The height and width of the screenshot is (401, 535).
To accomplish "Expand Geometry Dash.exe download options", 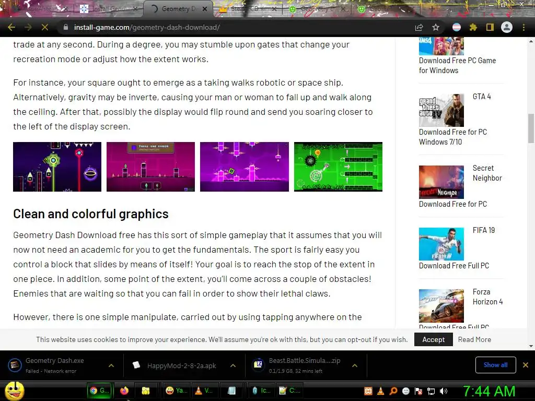I will tap(111, 365).
